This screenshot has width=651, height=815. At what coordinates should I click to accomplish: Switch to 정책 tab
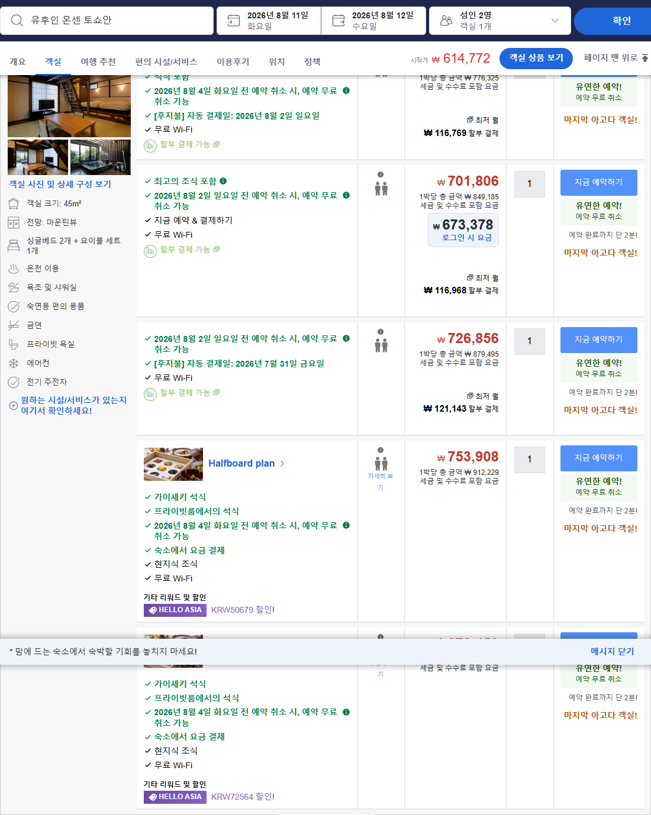312,62
